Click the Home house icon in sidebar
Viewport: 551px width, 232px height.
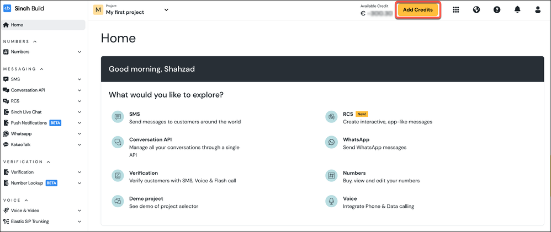[6, 25]
